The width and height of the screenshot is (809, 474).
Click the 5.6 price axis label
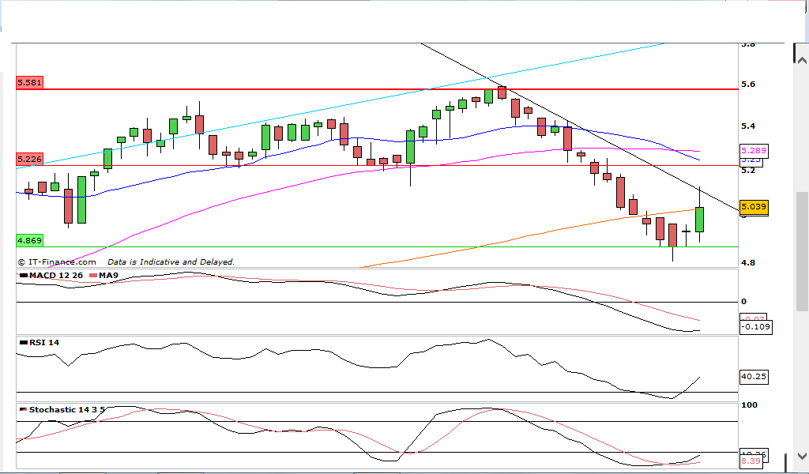(x=748, y=84)
